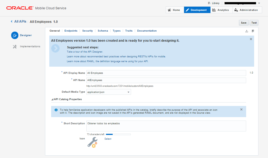This screenshot has height=158, width=268.
Task: Open the user account dropdown arrow
Action: (x=259, y=3)
